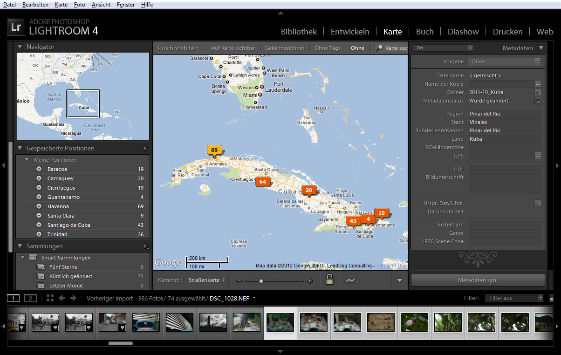
Task: Open the GPS tracklog icon menu
Action: pos(351,280)
